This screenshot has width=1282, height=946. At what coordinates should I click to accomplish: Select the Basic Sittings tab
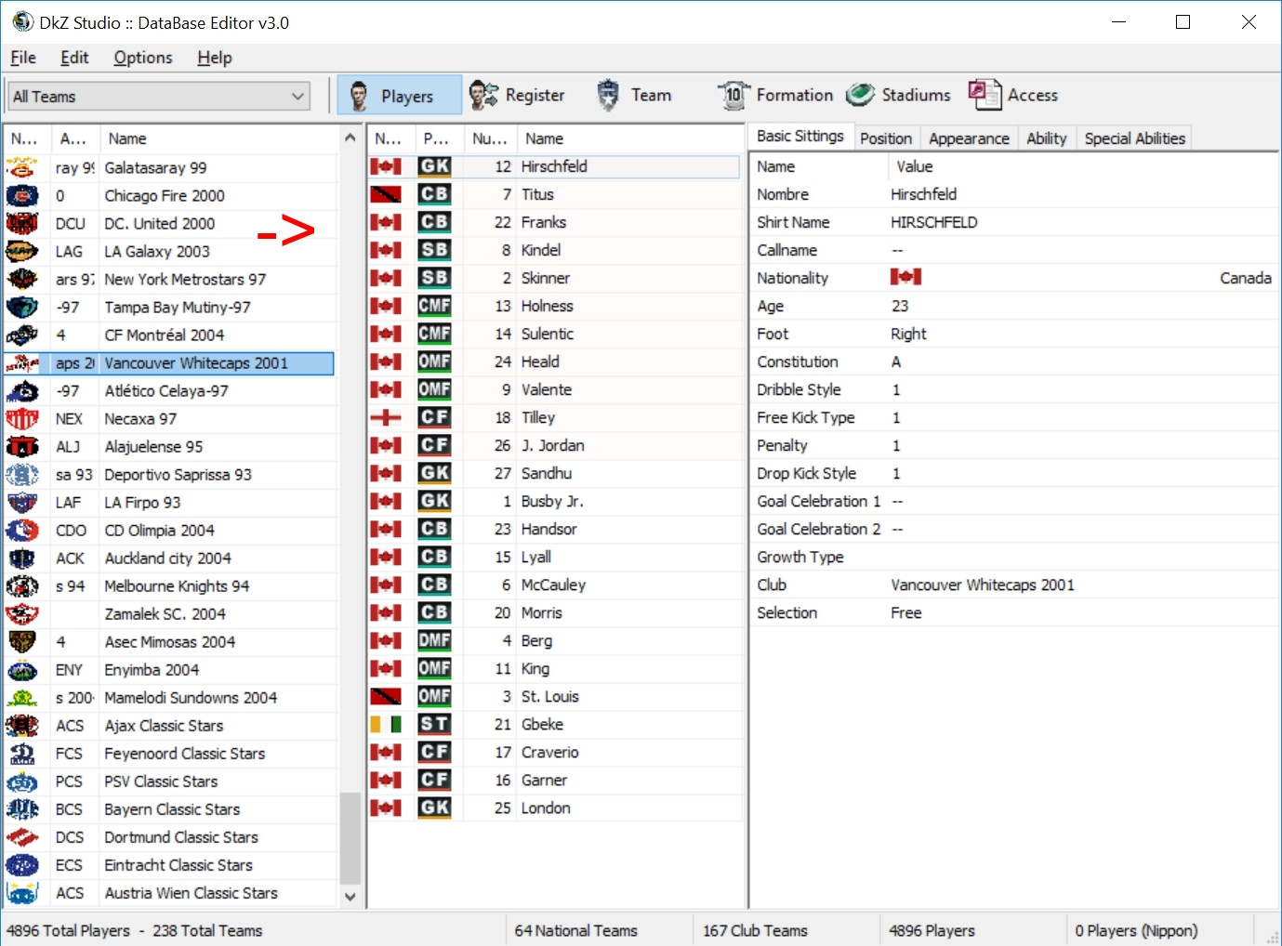coord(800,137)
